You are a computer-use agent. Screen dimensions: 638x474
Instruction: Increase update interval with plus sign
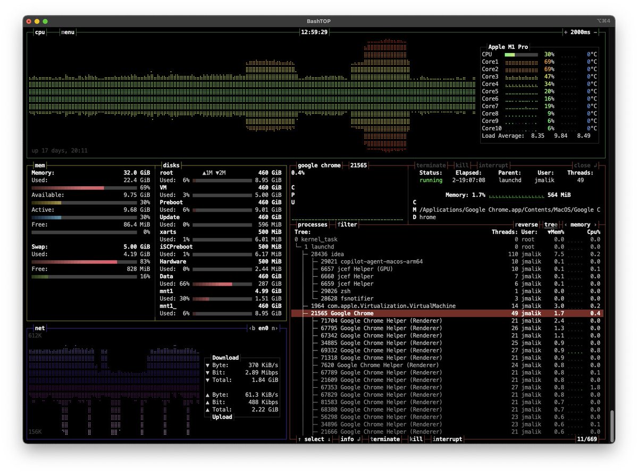tap(566, 32)
